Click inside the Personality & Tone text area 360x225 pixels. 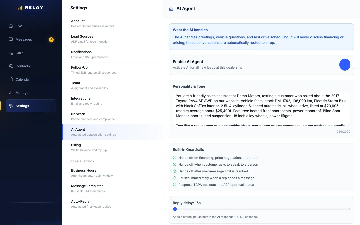[261, 108]
